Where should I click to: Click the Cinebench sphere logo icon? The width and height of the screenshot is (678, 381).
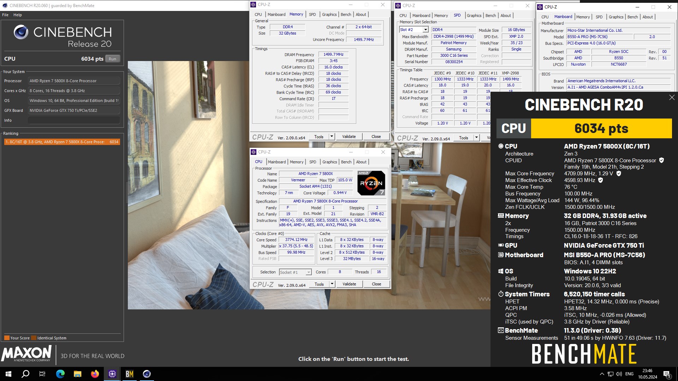click(21, 32)
